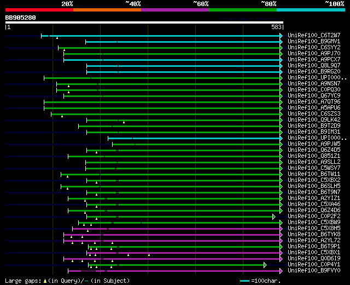Click the cyan arrowhead ending C6T2W7 alignment
Viewport: 350px width, 285px height.
pyautogui.click(x=281, y=35)
